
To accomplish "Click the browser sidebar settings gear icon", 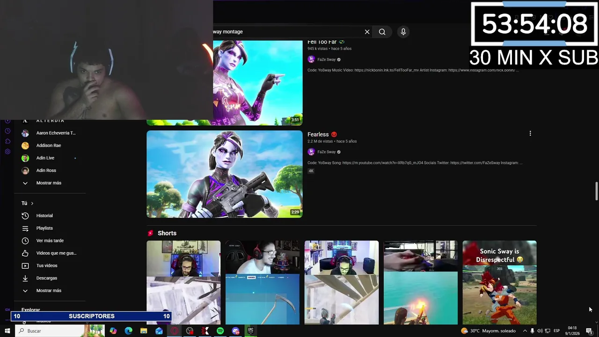I will click(x=7, y=152).
